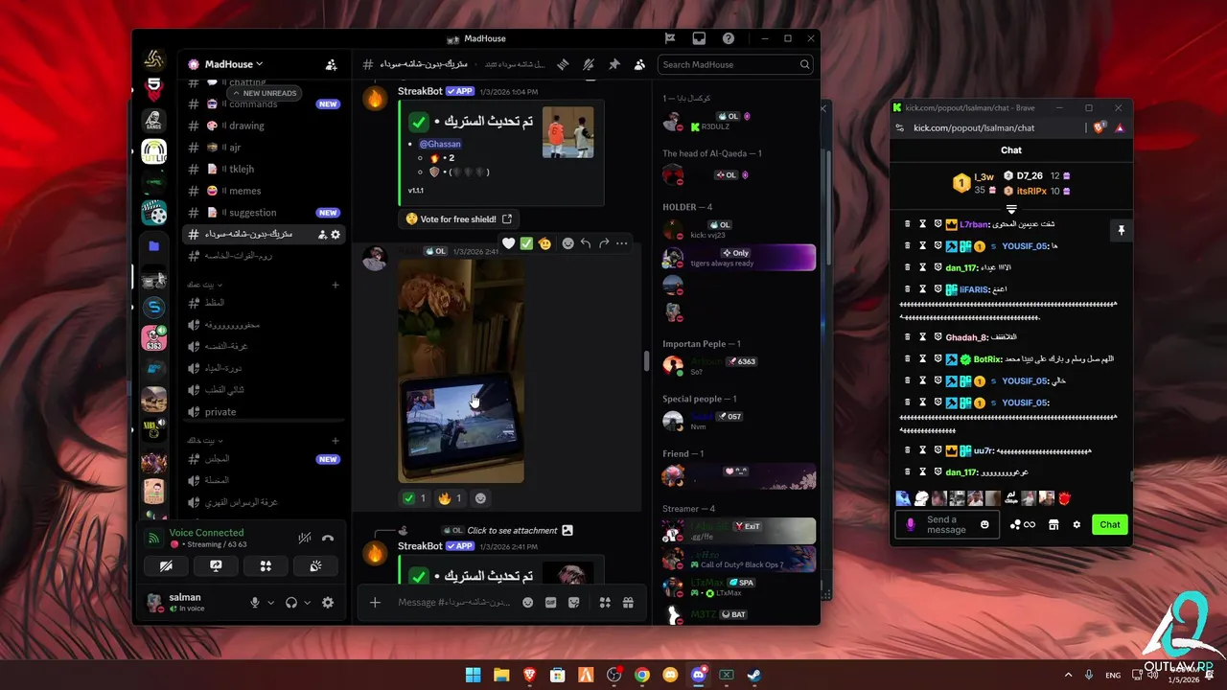
Task: Click Search MadHouse field
Action: pos(736,64)
